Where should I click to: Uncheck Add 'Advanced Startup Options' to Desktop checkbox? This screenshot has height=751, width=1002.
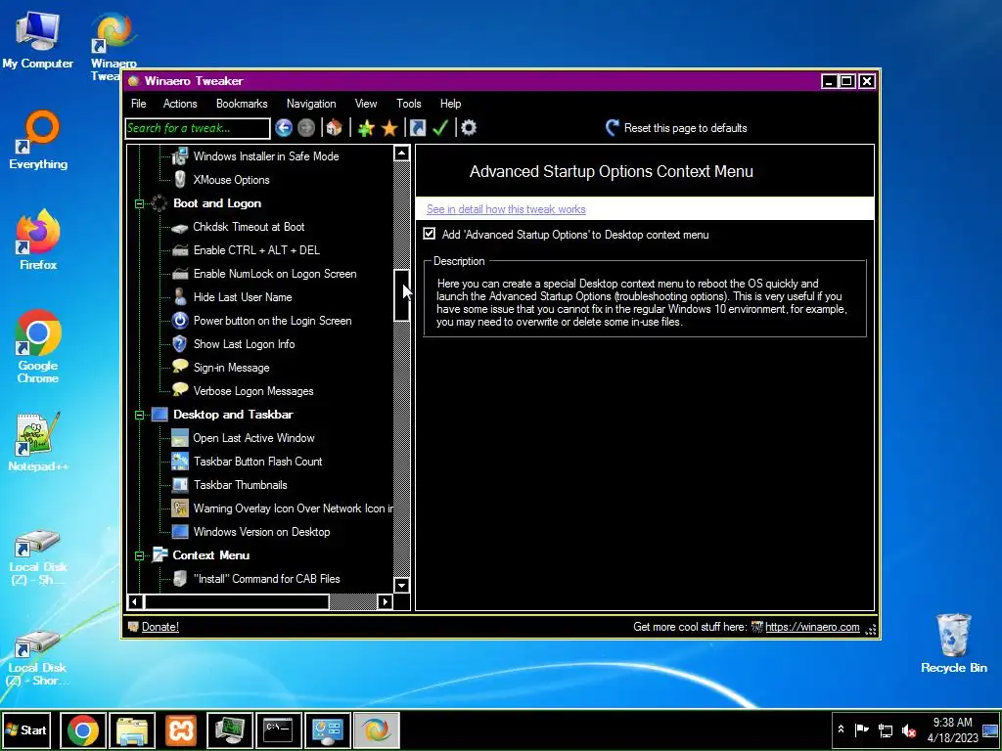(430, 234)
